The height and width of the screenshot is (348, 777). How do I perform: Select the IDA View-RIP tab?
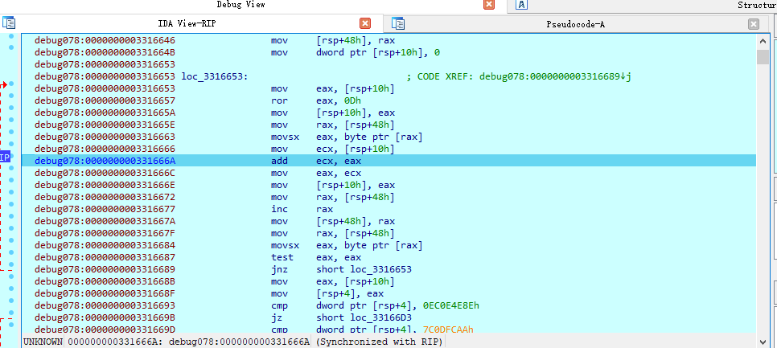tap(187, 23)
